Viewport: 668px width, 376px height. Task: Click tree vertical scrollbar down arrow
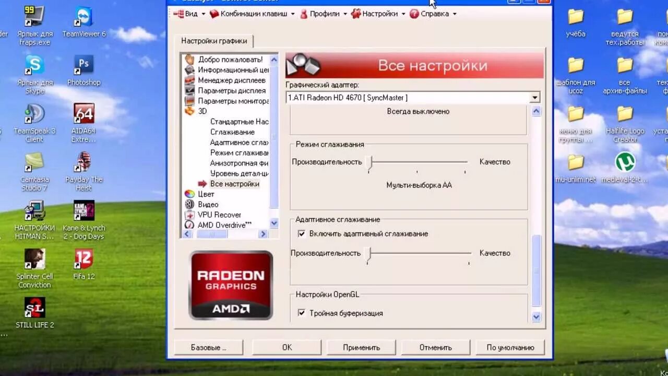pos(274,224)
